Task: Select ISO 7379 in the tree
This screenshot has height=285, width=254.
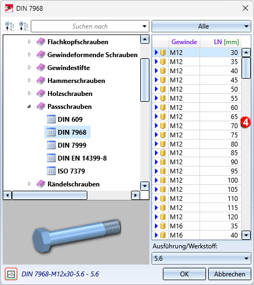Action: (x=71, y=171)
